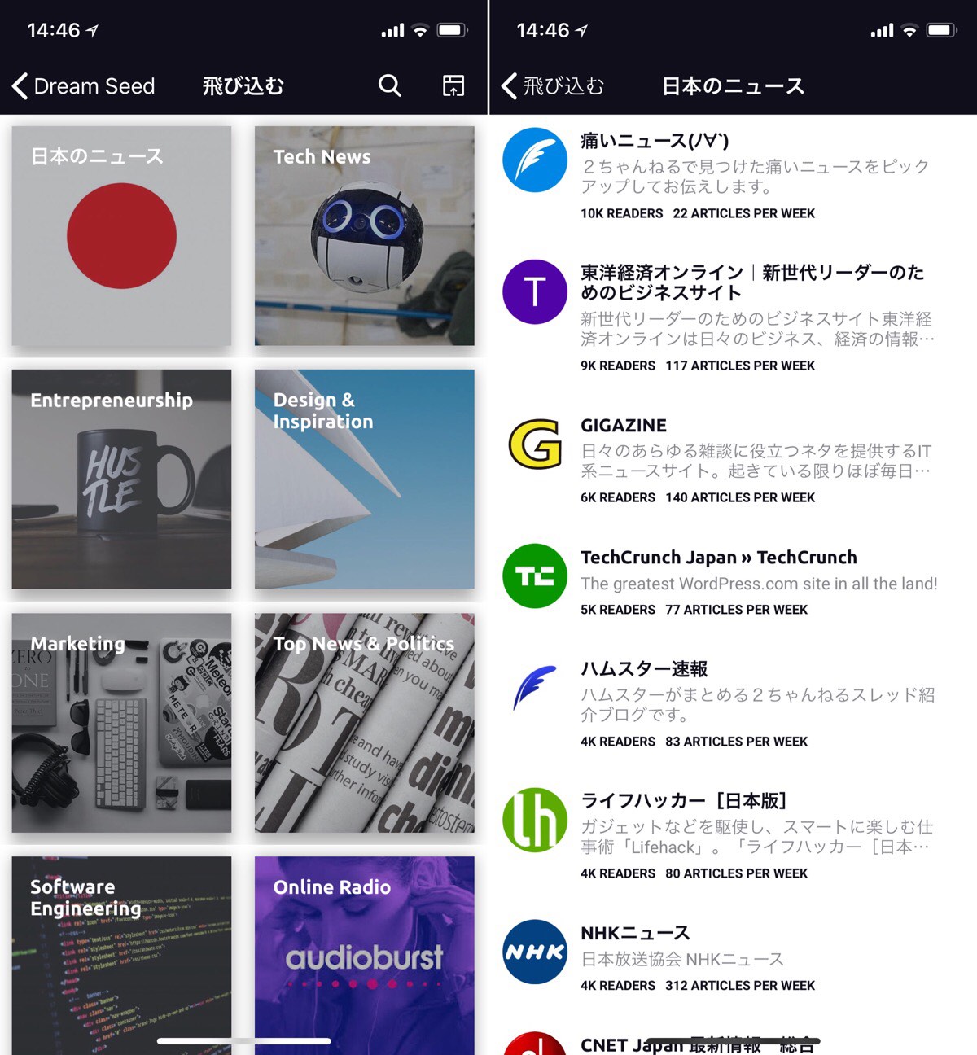Select the 痛いニュース description text
977x1055 pixels.
click(x=755, y=177)
